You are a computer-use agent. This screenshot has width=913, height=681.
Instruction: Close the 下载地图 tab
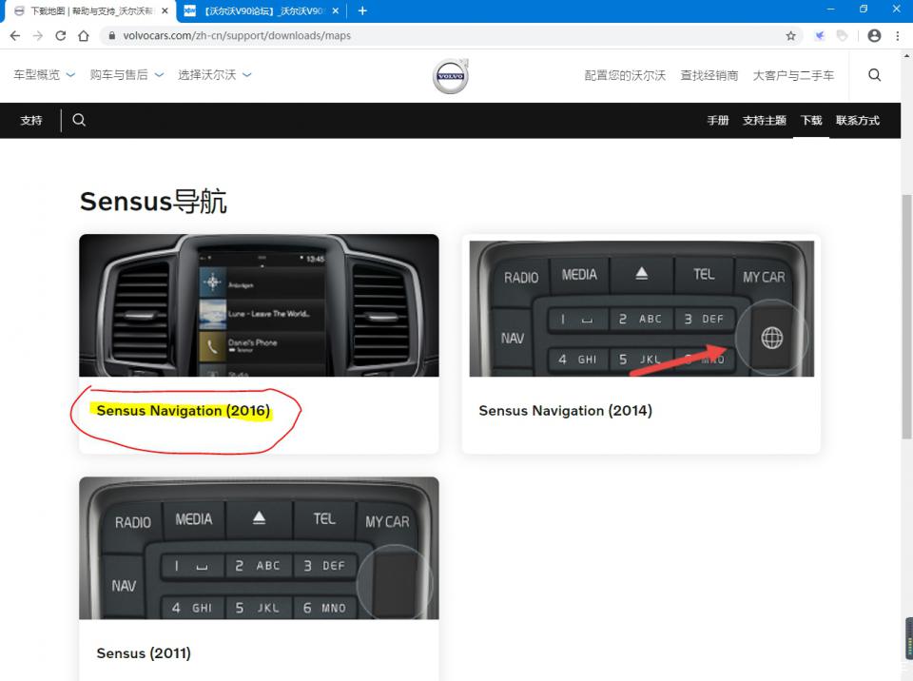(x=165, y=10)
